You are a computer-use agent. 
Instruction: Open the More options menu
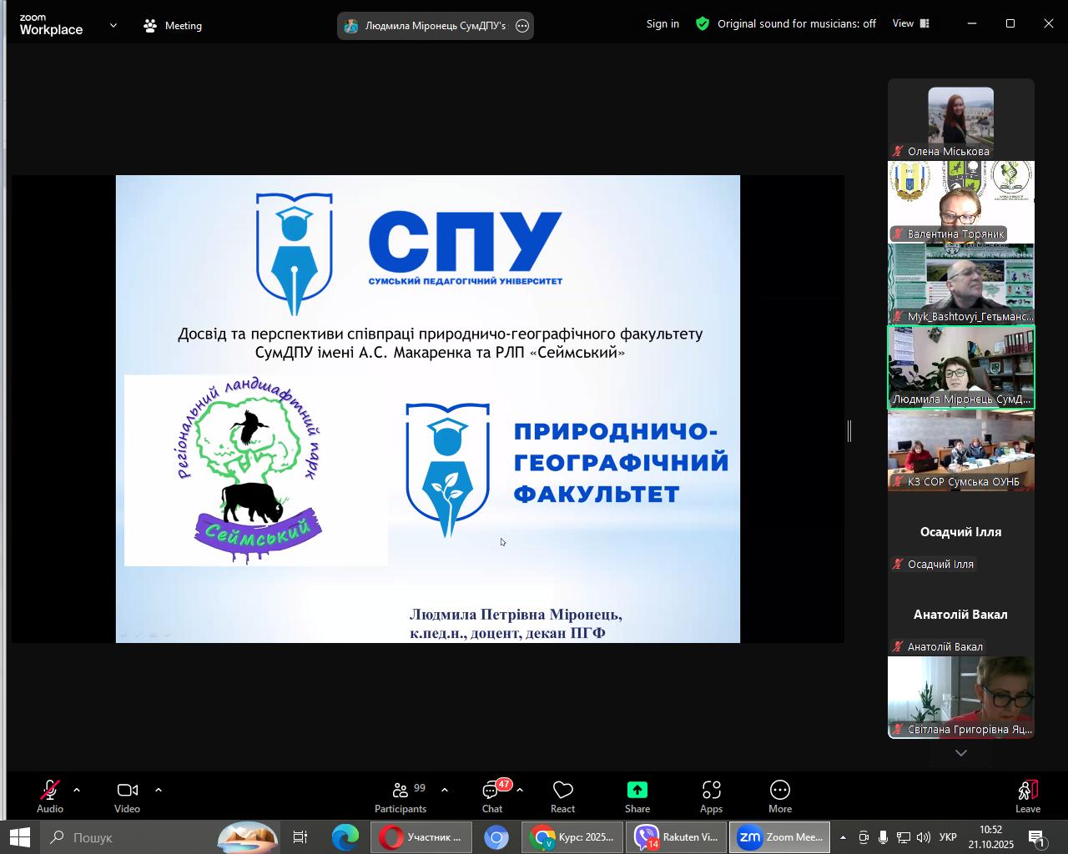780,796
